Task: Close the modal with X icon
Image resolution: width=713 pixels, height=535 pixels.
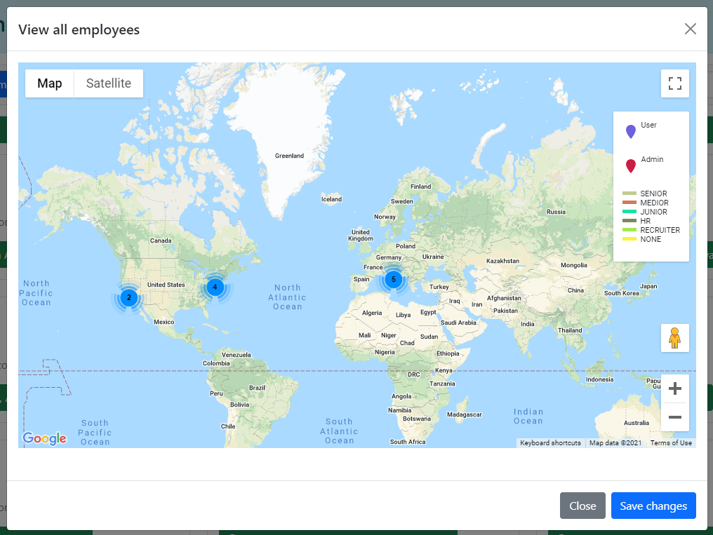Action: pyautogui.click(x=691, y=29)
